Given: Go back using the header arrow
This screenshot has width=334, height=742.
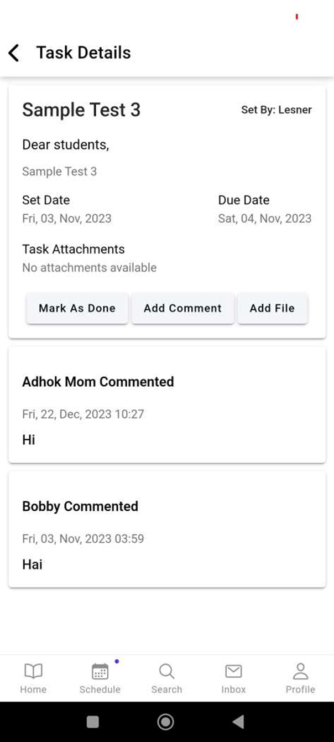Looking at the screenshot, I should [14, 53].
